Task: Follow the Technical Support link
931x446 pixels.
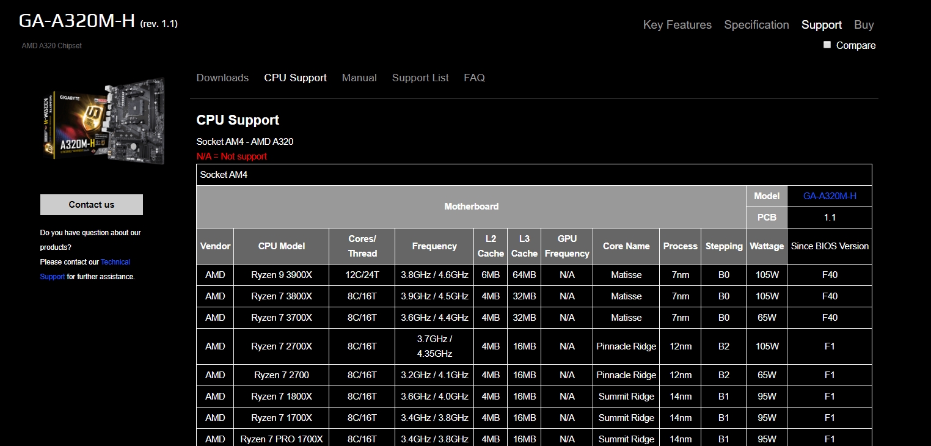Action: 85,269
